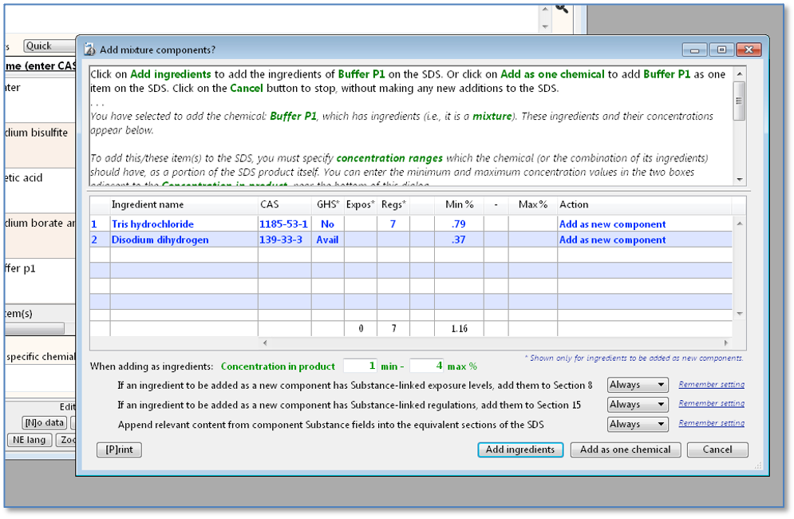Image resolution: width=794 pixels, height=519 pixels.
Task: Click row number 2 in ingredient table
Action: pos(94,240)
